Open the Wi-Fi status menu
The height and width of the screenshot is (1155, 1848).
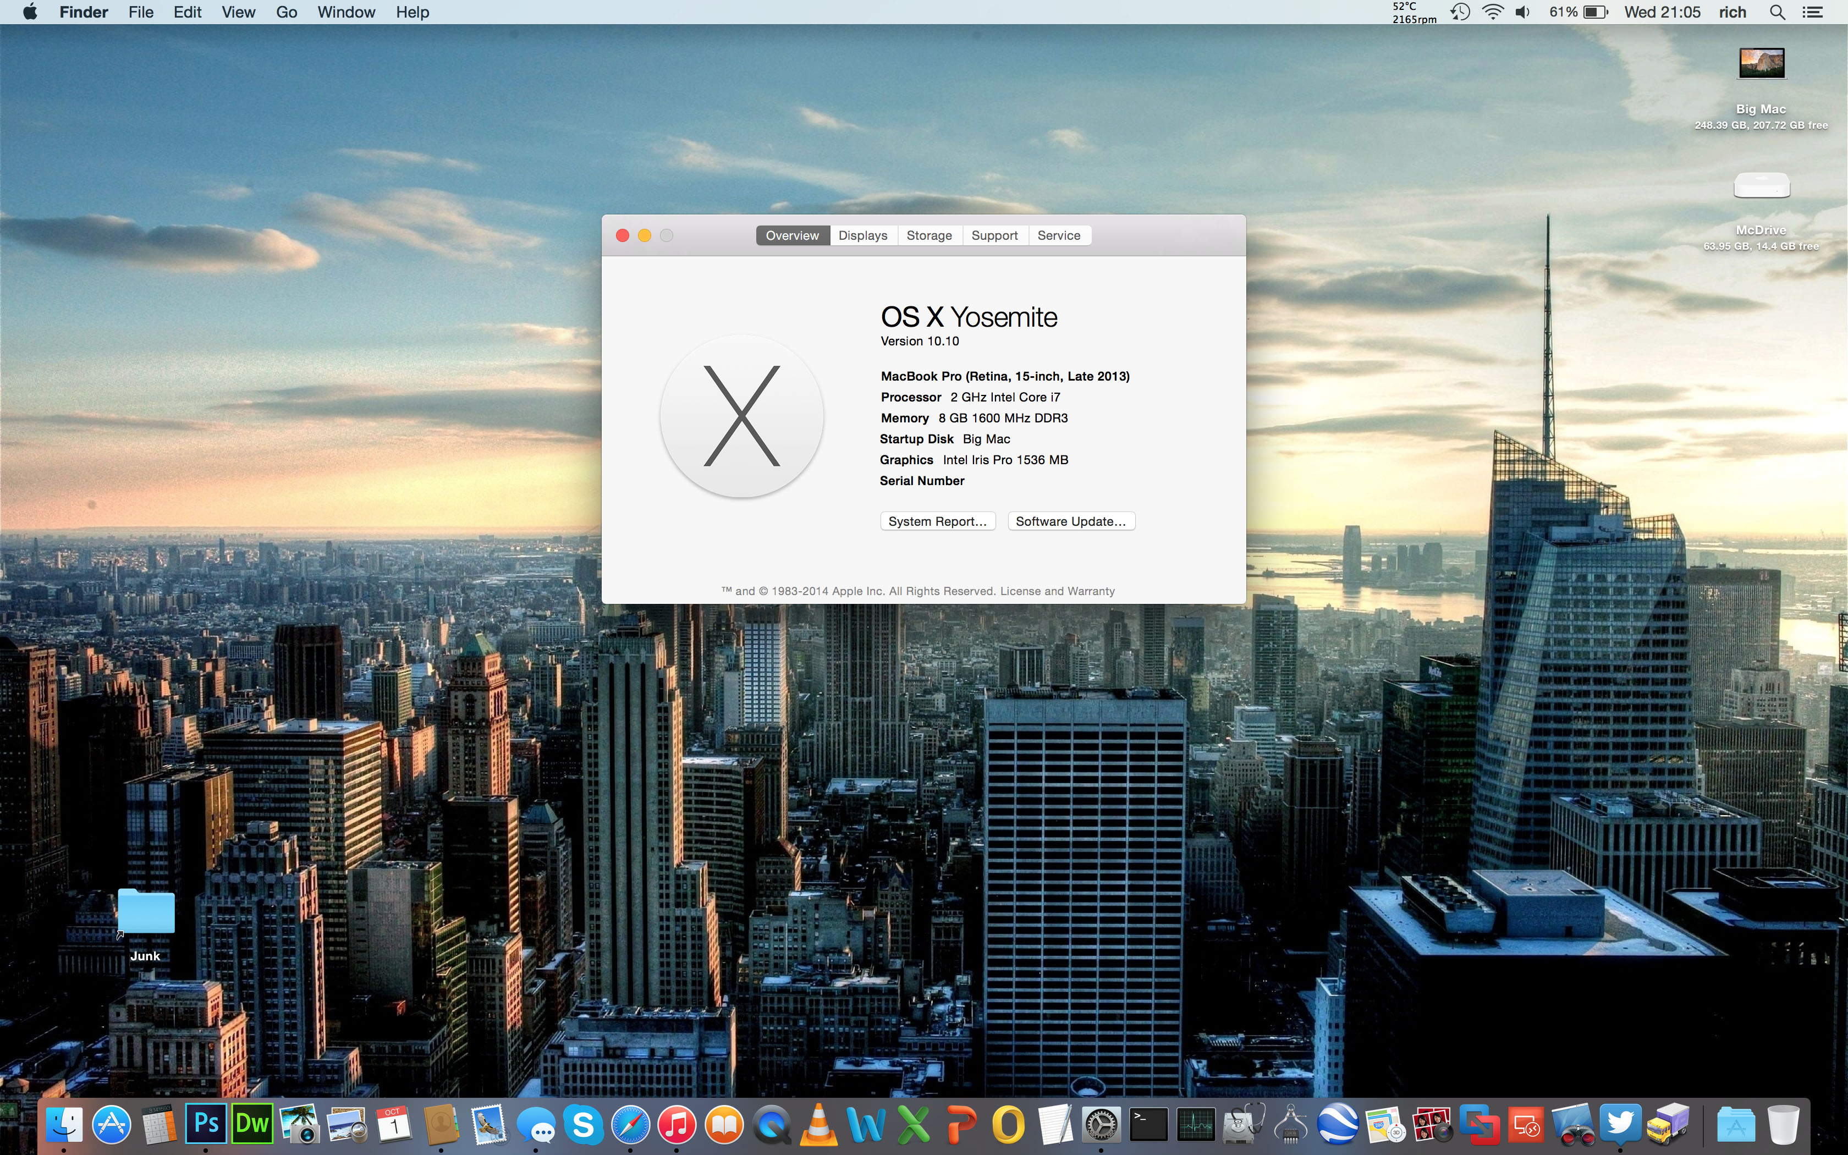pyautogui.click(x=1492, y=12)
